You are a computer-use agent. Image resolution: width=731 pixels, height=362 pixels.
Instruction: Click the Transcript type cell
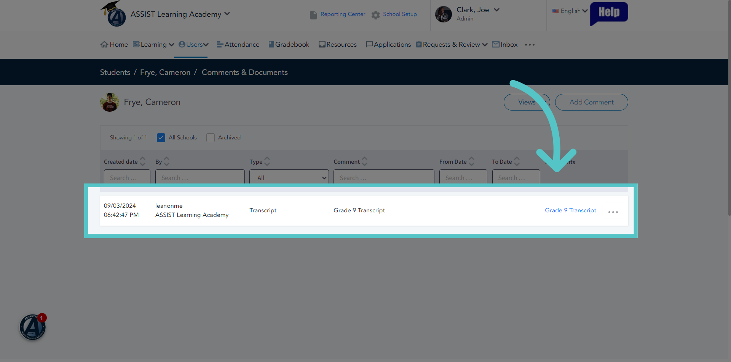263,210
